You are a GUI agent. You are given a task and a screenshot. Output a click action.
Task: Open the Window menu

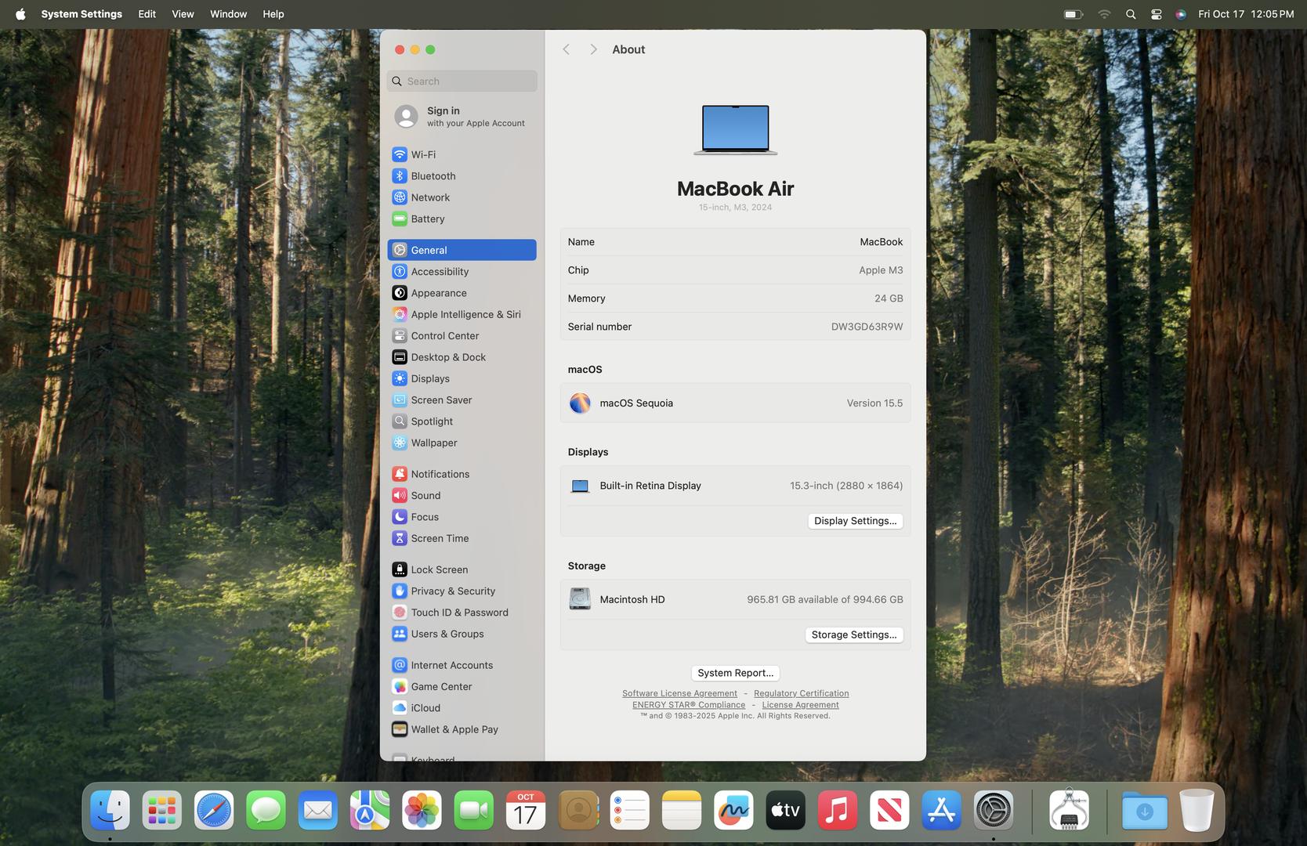[x=228, y=14]
